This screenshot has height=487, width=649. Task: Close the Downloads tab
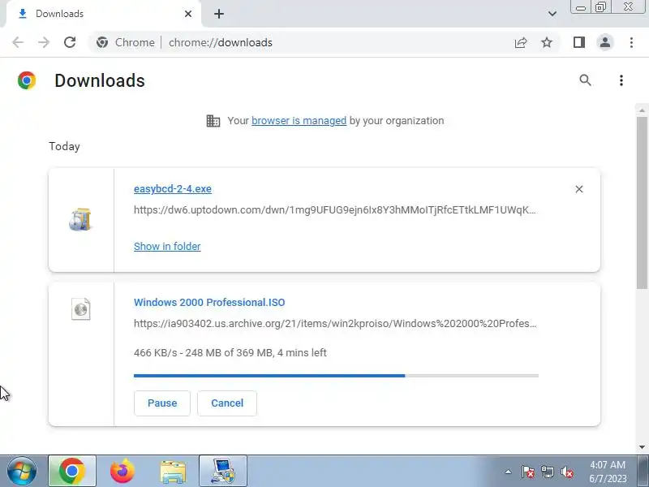coord(188,14)
